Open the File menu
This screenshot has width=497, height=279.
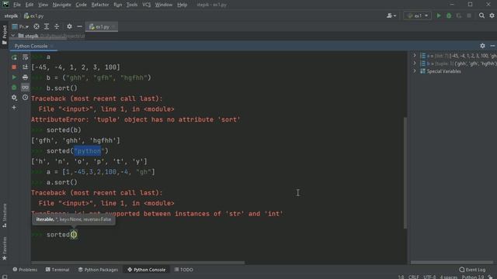17,5
